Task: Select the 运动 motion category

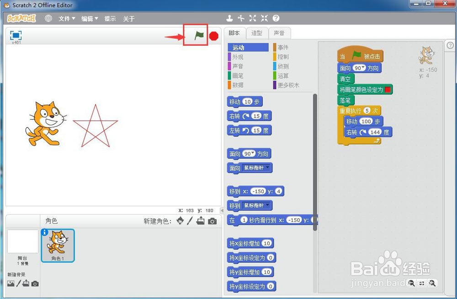Action: pos(248,47)
